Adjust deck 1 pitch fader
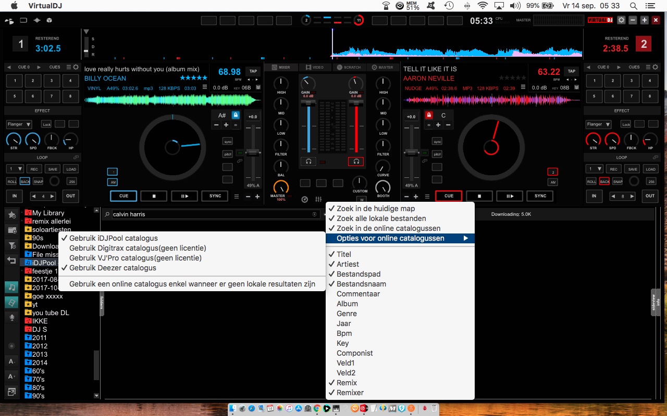Image resolution: width=667 pixels, height=416 pixels. [x=252, y=152]
